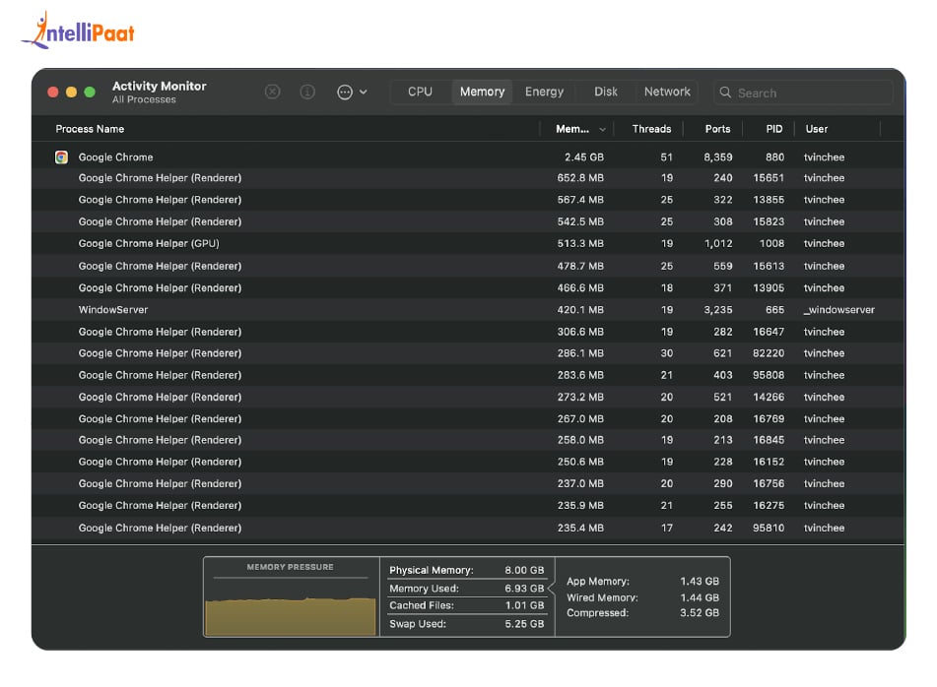This screenshot has width=937, height=687.
Task: Switch to the Network tab
Action: click(x=667, y=92)
